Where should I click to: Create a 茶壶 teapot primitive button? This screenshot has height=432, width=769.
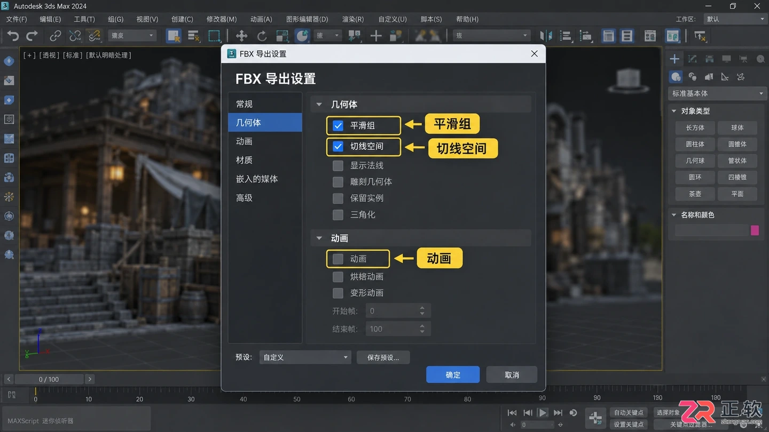(695, 194)
